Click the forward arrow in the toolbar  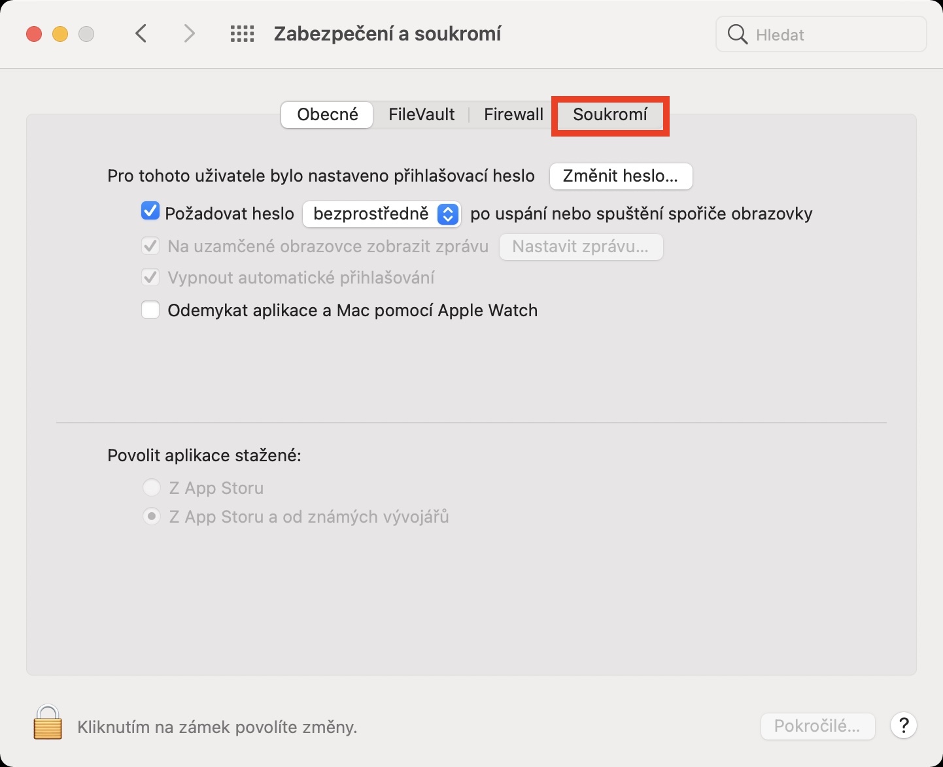[189, 33]
